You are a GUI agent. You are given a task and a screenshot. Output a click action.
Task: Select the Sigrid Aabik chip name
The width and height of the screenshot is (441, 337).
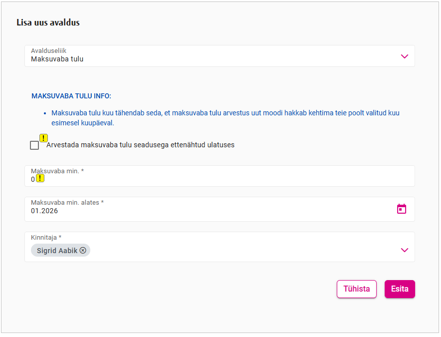click(x=57, y=251)
